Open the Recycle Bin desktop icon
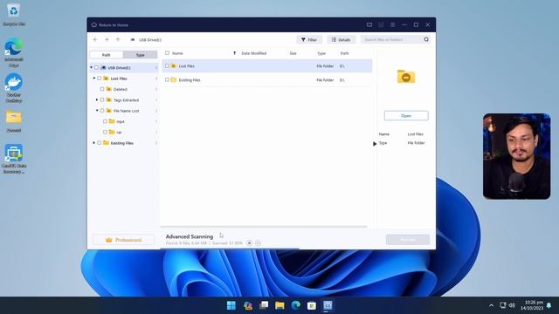559x314 pixels. (14, 15)
